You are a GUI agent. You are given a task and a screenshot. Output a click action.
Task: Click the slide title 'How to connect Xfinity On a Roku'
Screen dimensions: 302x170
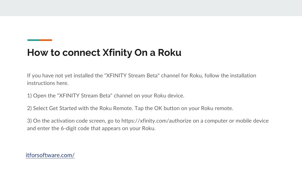click(x=104, y=53)
